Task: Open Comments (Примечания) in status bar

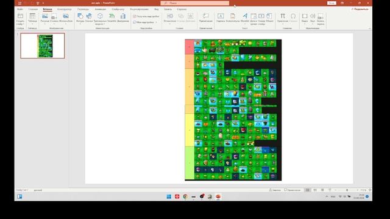Action: pyautogui.click(x=292, y=190)
